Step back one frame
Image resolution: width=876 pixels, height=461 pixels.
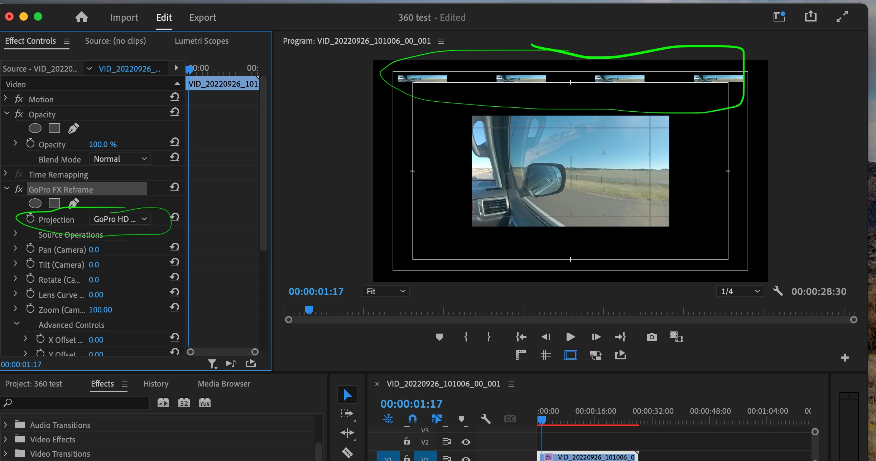546,337
